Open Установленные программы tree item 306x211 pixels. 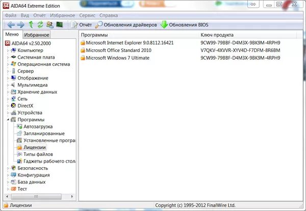pos(49,140)
